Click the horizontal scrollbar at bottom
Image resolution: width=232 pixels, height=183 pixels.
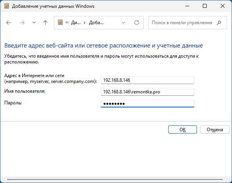(115, 179)
